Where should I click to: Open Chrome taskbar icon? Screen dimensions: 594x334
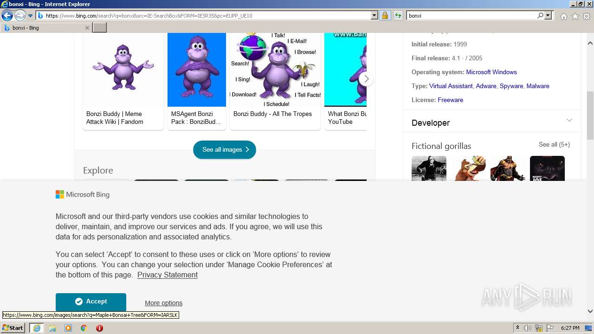click(x=84, y=328)
